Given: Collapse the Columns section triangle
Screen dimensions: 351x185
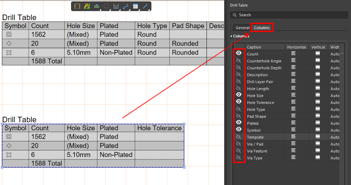Looking at the screenshot, I should tap(231, 36).
